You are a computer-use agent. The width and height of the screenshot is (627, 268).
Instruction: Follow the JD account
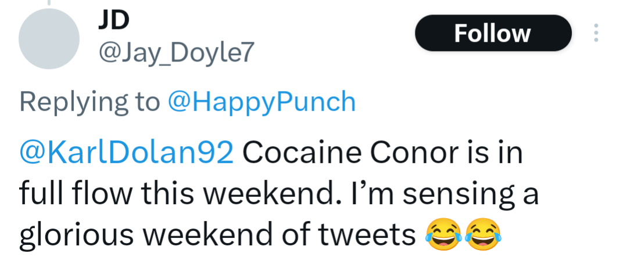tap(493, 33)
